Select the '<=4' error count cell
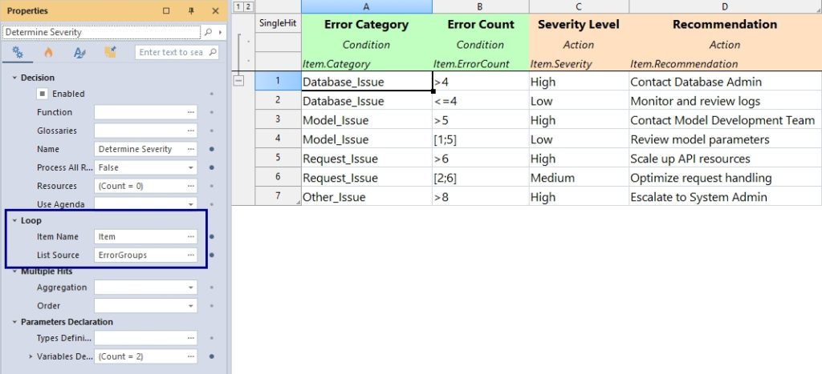This screenshot has height=374, width=822. point(481,101)
